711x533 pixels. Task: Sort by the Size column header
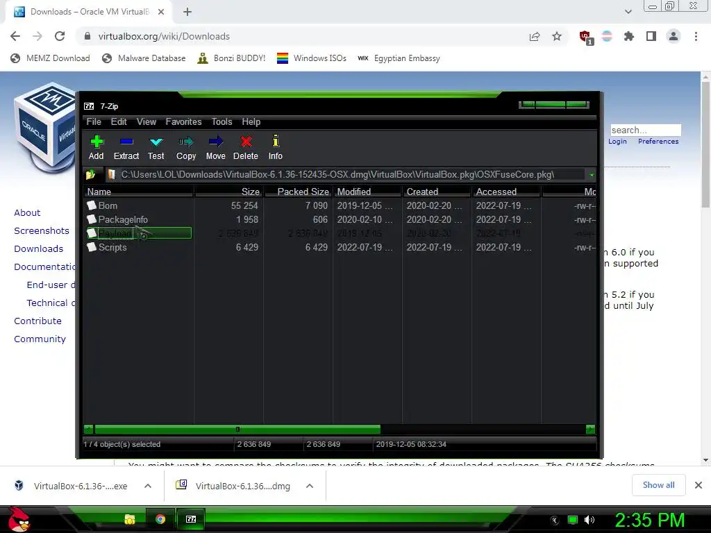[229, 192]
